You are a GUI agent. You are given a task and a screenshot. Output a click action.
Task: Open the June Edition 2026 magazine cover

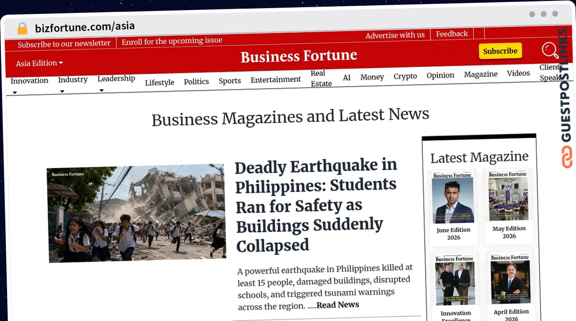pyautogui.click(x=453, y=197)
